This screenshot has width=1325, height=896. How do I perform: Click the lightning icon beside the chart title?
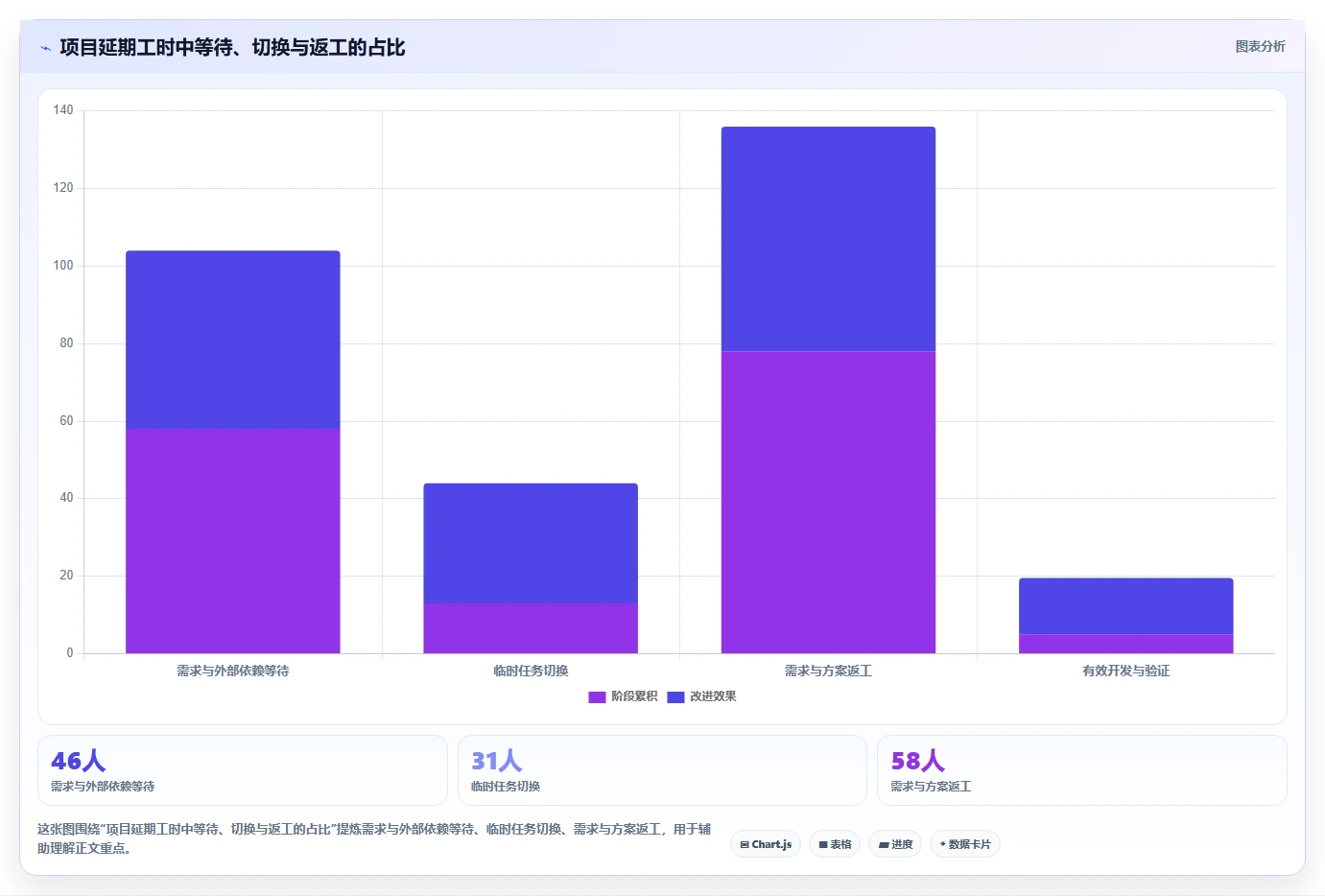click(45, 48)
